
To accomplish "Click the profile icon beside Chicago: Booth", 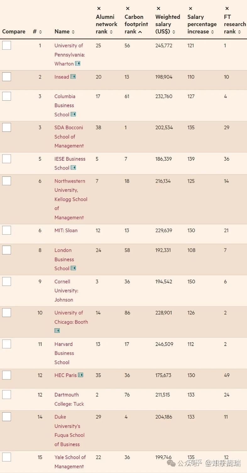I will [x=57, y=331].
